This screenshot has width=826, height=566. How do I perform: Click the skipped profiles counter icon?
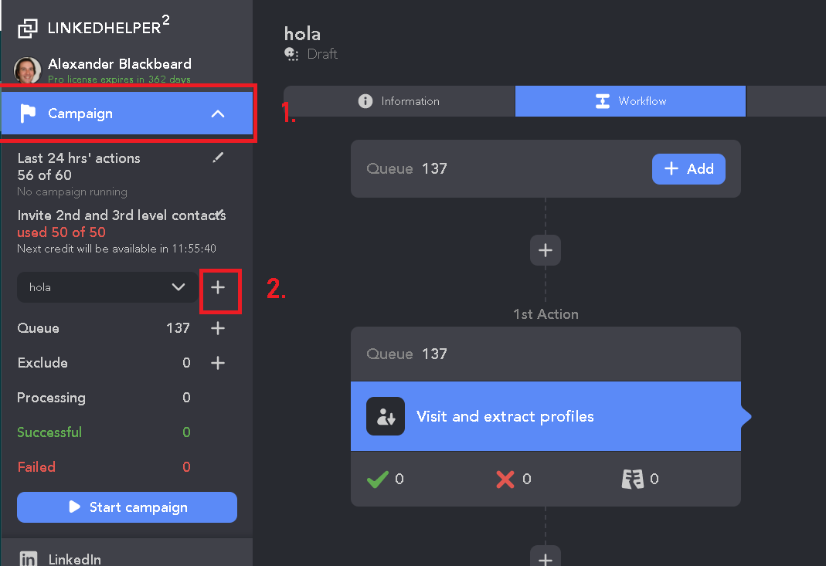[632, 479]
